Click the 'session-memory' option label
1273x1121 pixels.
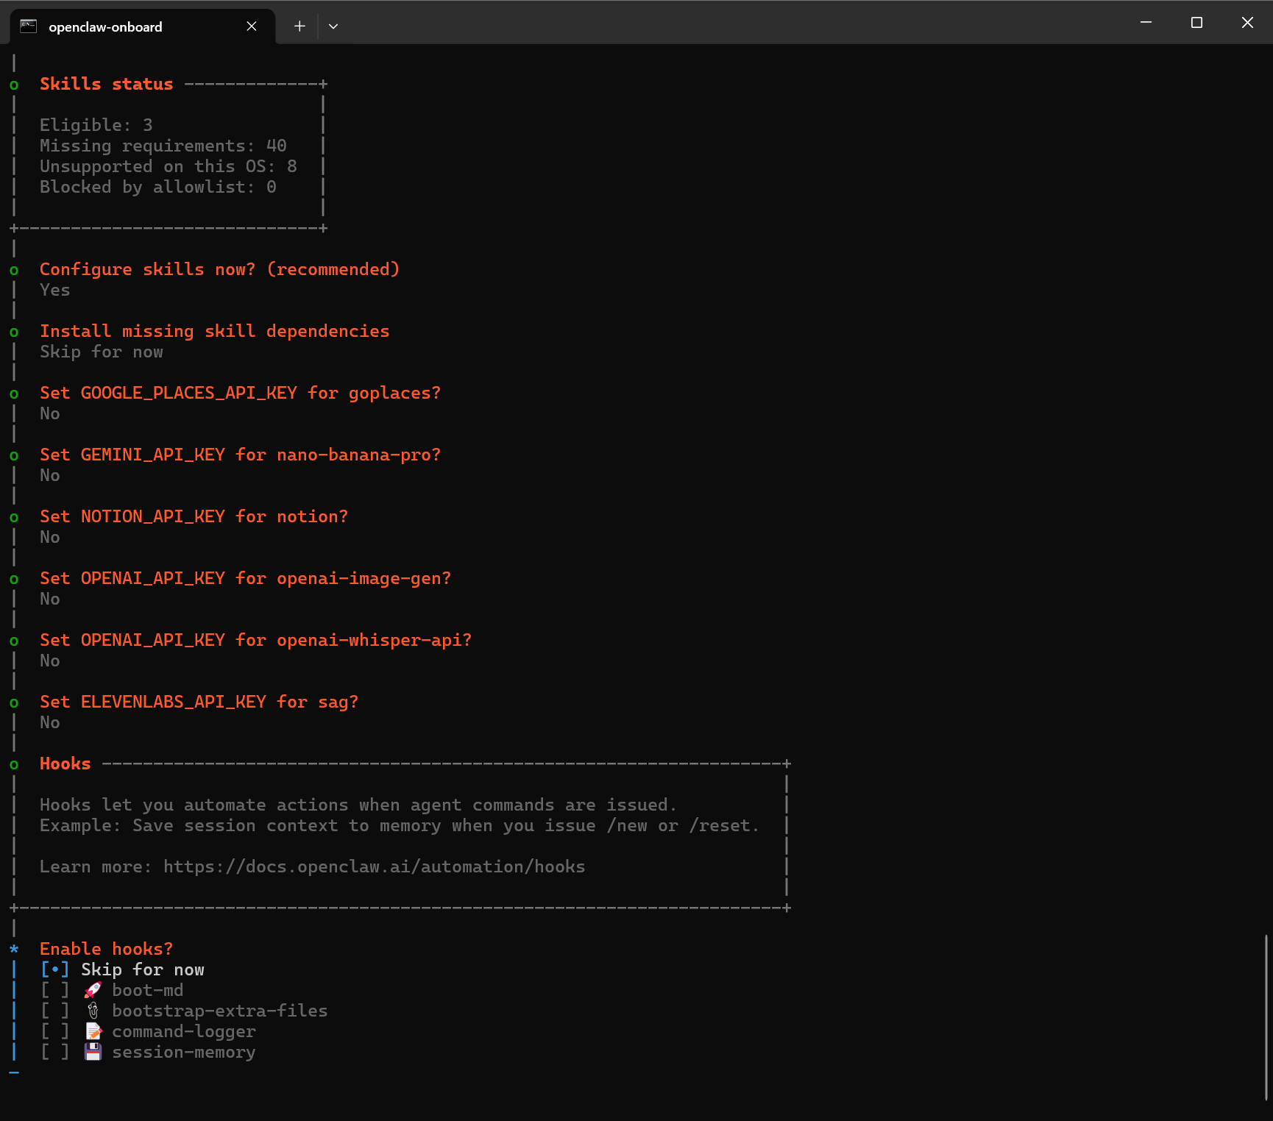point(184,1052)
